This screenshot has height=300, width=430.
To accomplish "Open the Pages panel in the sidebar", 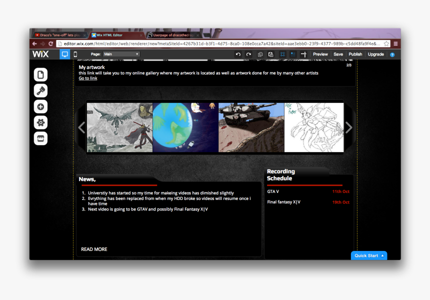I will tap(40, 75).
